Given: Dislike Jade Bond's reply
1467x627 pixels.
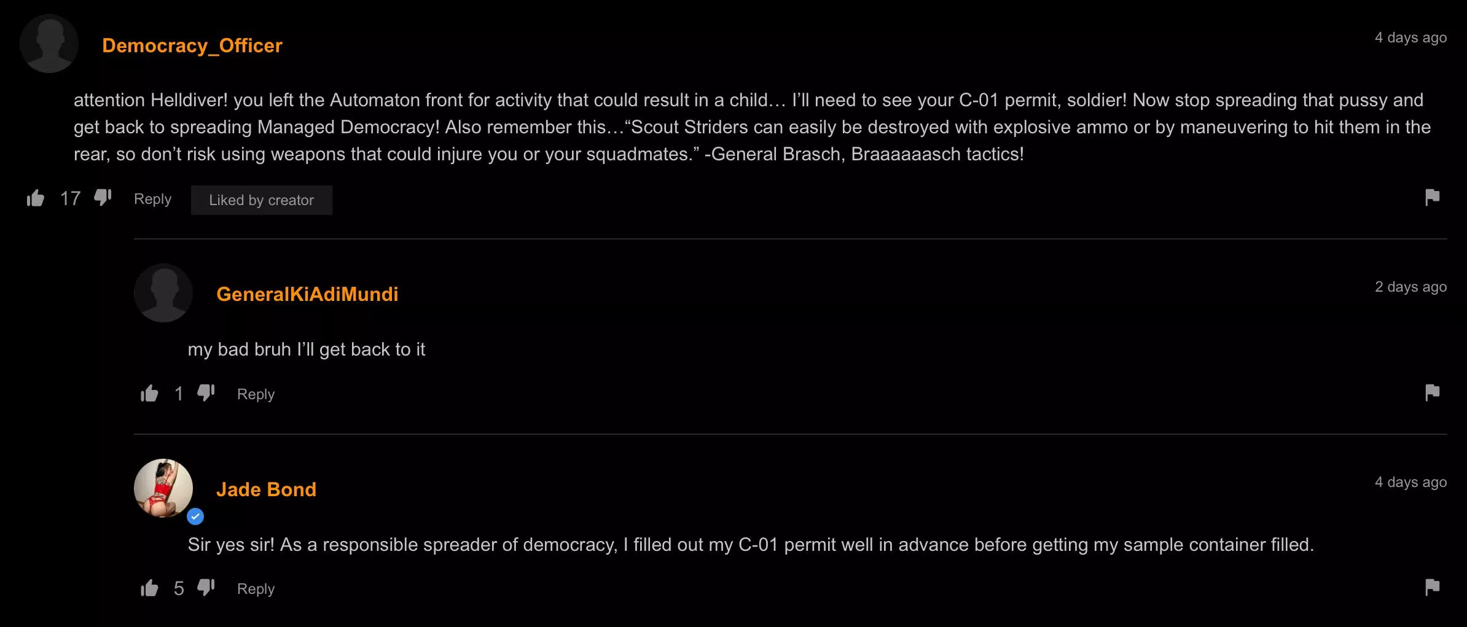Looking at the screenshot, I should [206, 588].
